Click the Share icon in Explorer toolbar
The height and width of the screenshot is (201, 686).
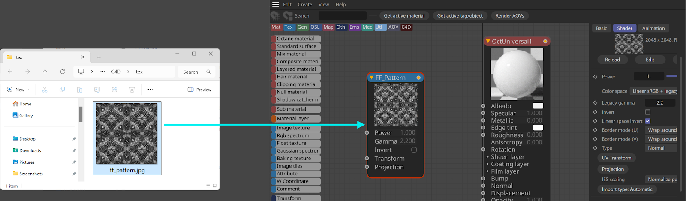pyautogui.click(x=114, y=90)
